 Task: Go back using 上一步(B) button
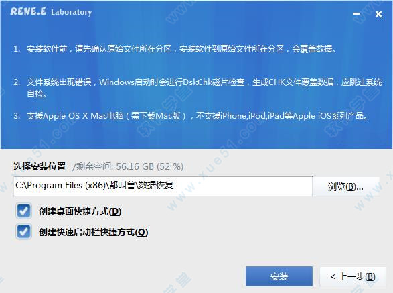click(x=353, y=276)
